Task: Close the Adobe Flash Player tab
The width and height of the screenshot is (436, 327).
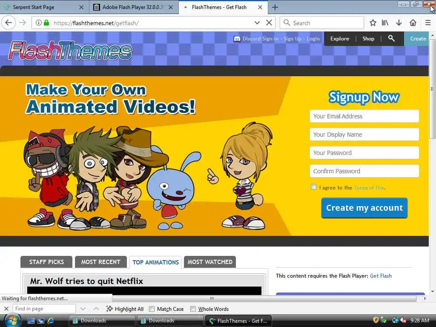Action: [x=171, y=7]
